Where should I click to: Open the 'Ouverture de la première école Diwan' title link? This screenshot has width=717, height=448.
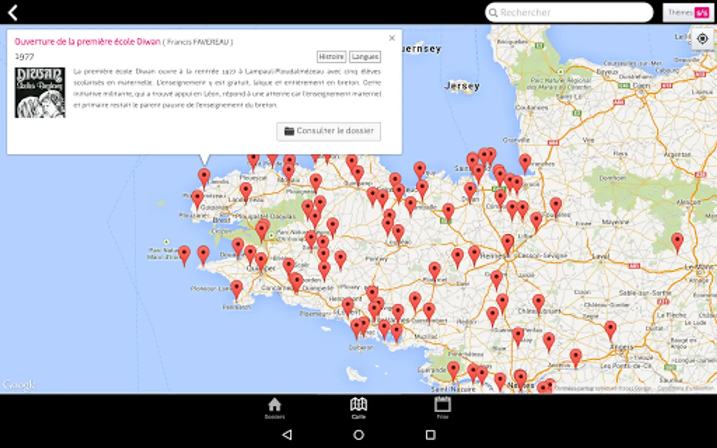(87, 42)
